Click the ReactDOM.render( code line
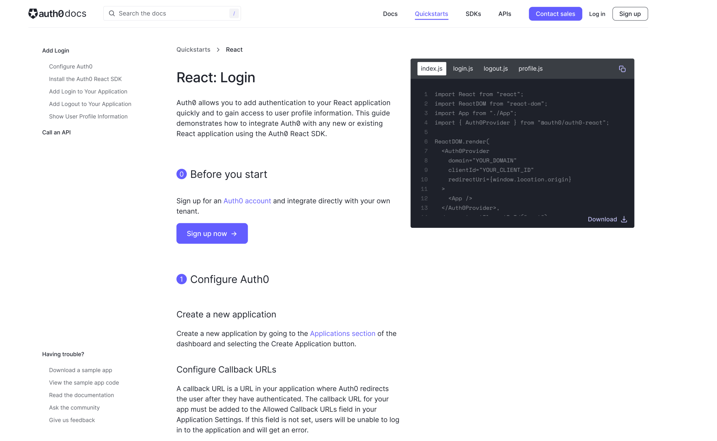The image size is (717, 441). (x=462, y=142)
